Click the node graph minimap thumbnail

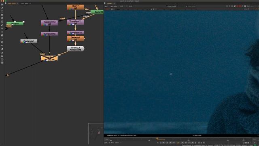(x=96, y=133)
